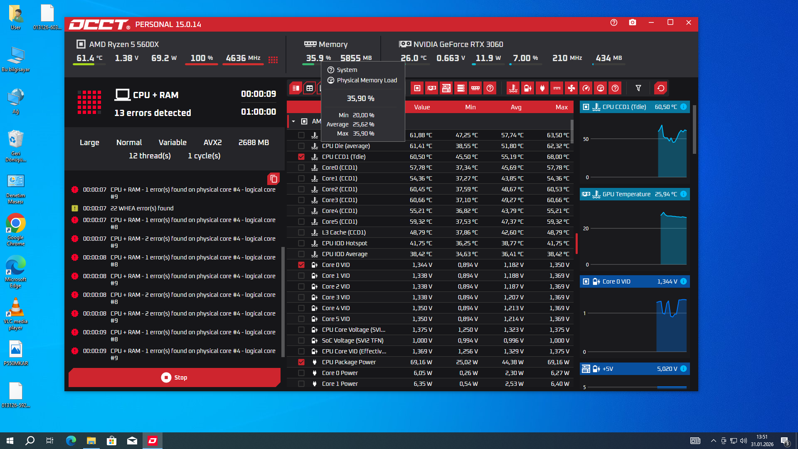Click the 13 errors detected text
The image size is (798, 449).
pos(153,113)
